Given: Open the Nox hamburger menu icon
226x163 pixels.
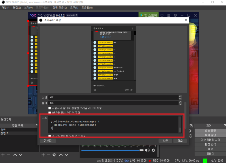Looking at the screenshot, I should click(168, 15).
